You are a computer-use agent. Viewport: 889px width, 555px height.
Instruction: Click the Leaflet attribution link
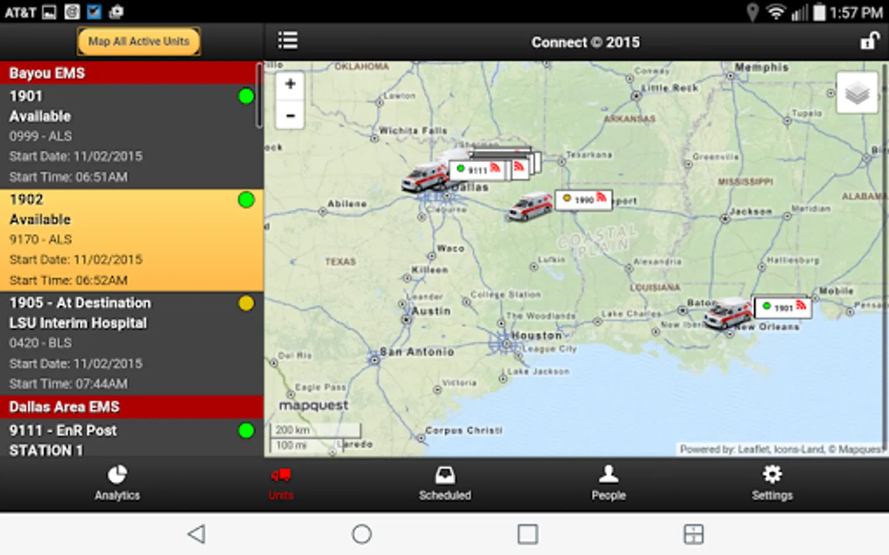[x=753, y=450]
